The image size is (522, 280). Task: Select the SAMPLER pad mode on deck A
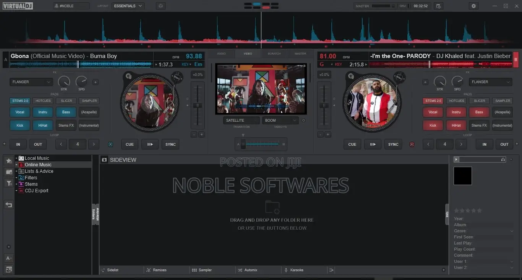tap(89, 101)
